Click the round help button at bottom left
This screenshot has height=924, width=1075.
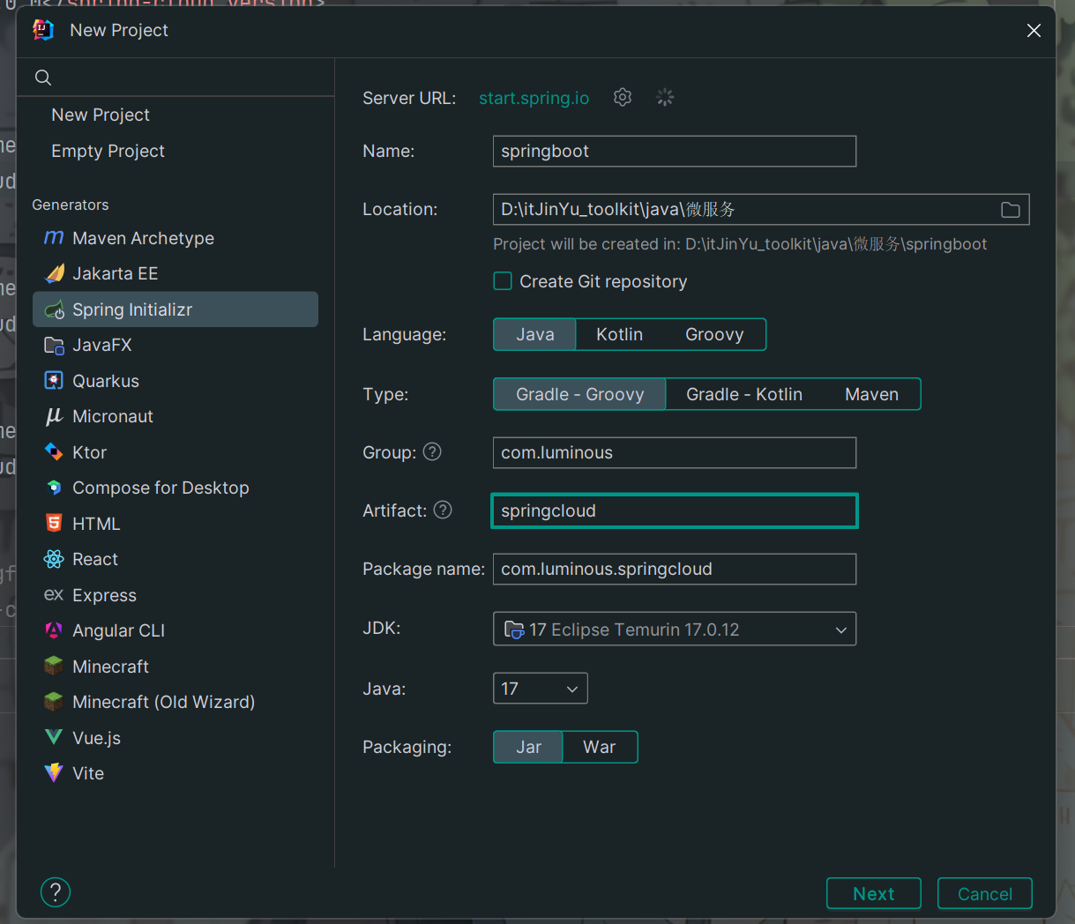tap(56, 892)
